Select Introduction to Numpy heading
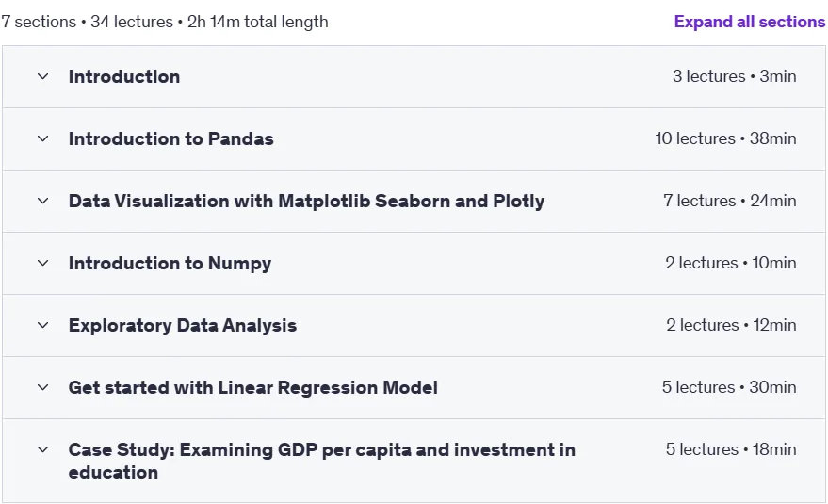The image size is (828, 504). (x=170, y=263)
